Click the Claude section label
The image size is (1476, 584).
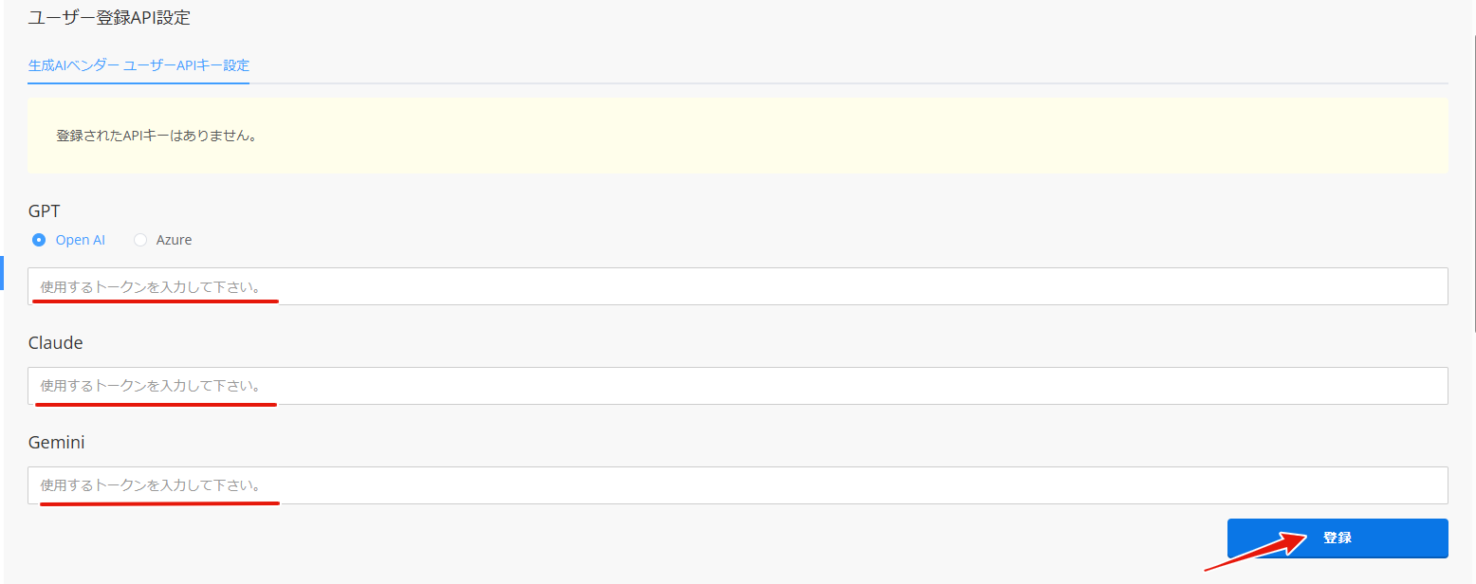click(x=56, y=342)
